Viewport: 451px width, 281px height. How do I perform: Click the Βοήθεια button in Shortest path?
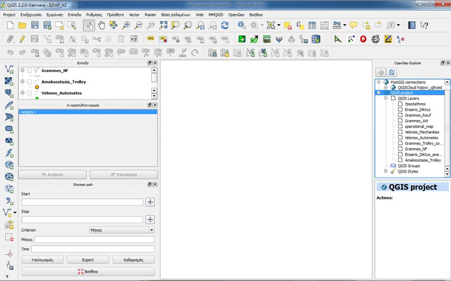coord(88,271)
